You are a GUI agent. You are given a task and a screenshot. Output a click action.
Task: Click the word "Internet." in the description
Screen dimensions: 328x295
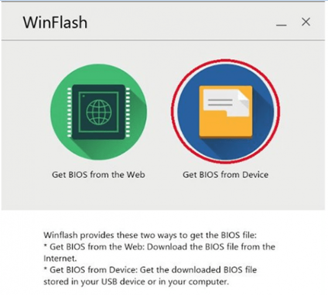[60, 259]
